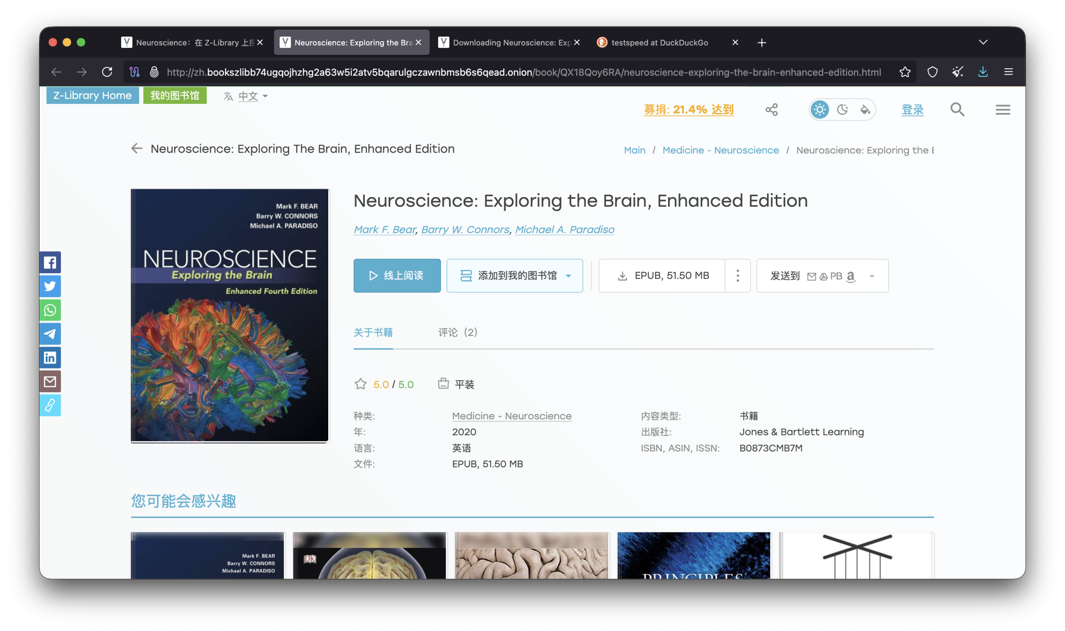The height and width of the screenshot is (631, 1065).
Task: Switch to light theme mode
Action: (819, 110)
